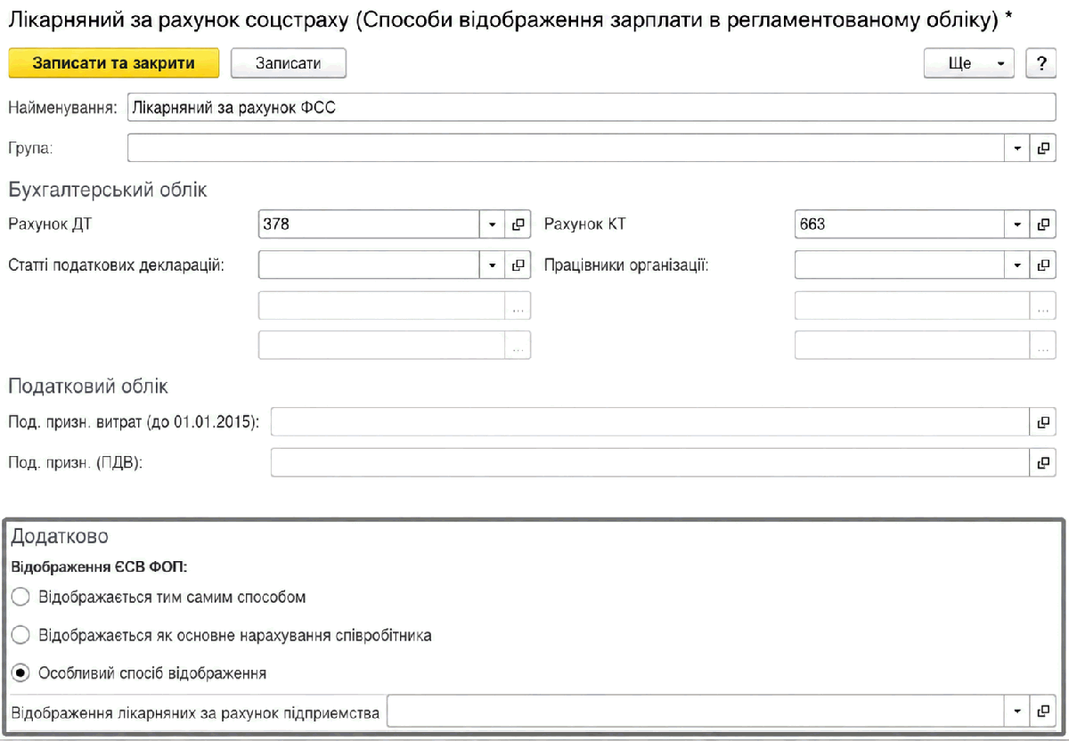Focus the Найменування input field
Viewport: 1069px width, 741px height.
coord(592,108)
